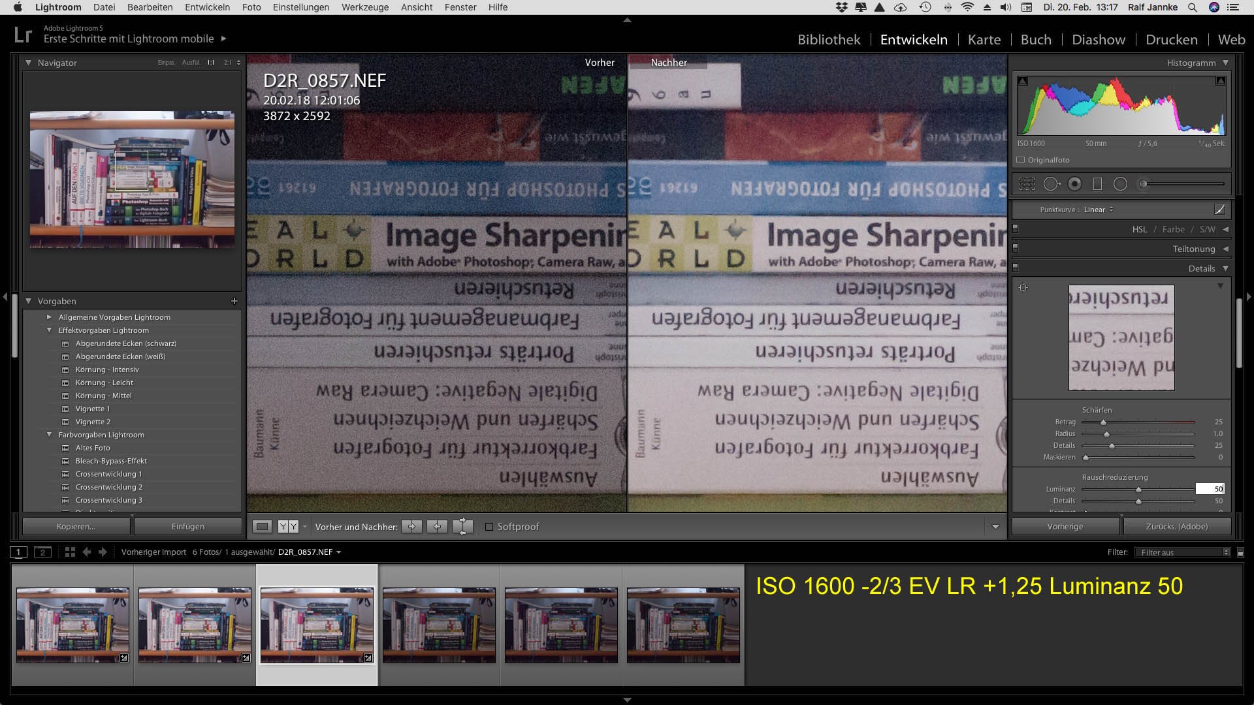Switch to the Bibliothek module

click(x=829, y=39)
